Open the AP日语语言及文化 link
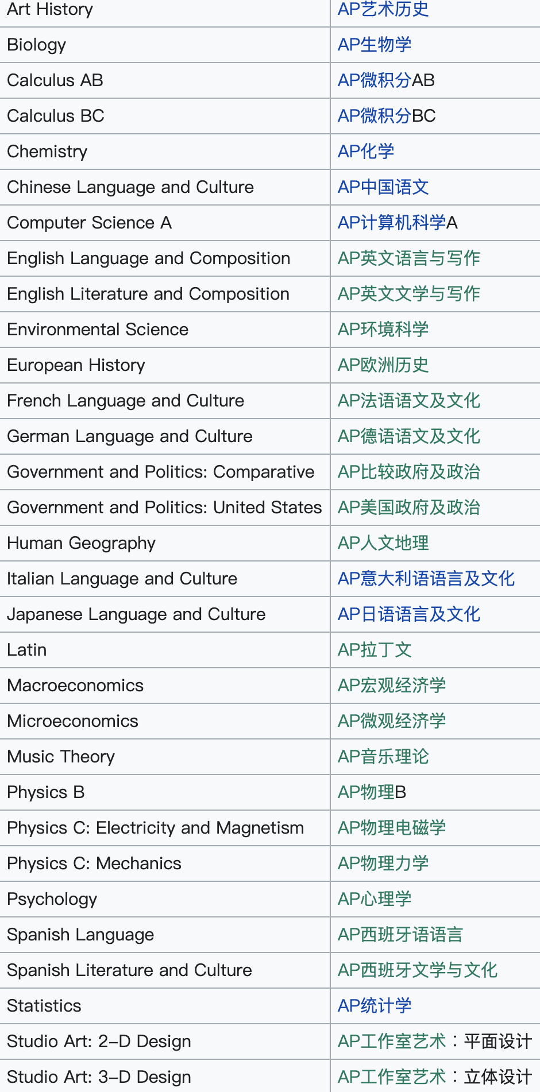 [409, 614]
